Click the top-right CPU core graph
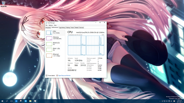 (95, 40)
